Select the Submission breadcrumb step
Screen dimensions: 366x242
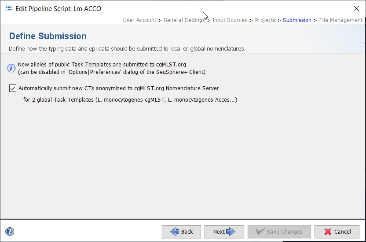click(297, 20)
